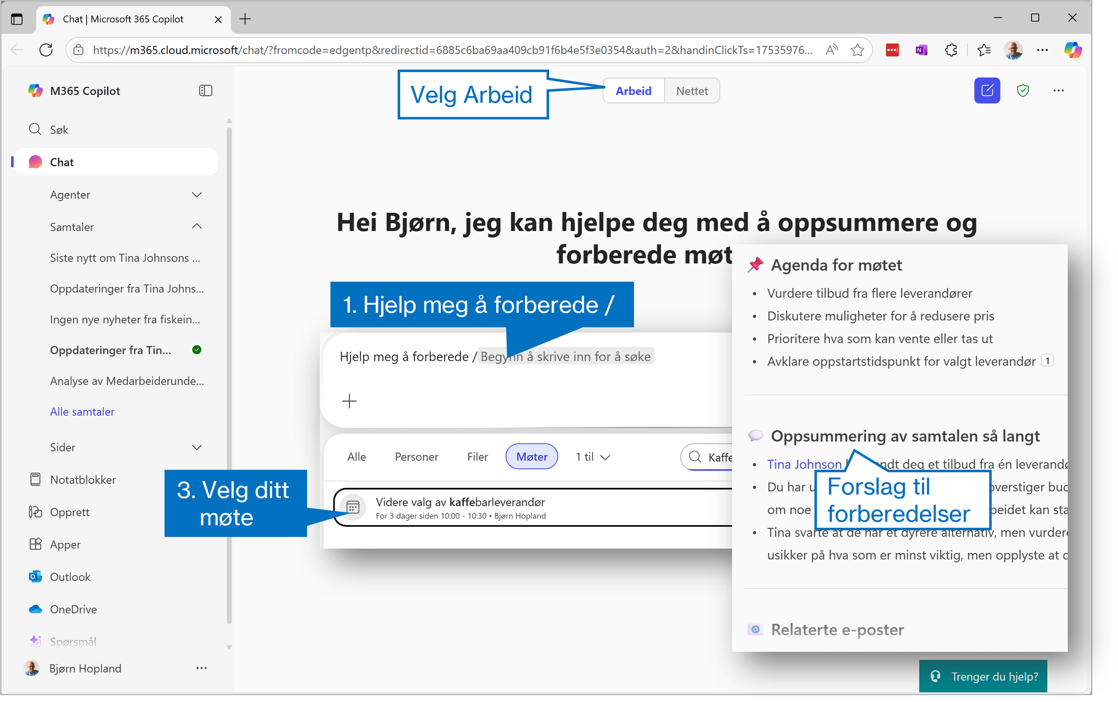This screenshot has height=702, width=1118.
Task: Add this page to favorites star
Action: (x=857, y=50)
